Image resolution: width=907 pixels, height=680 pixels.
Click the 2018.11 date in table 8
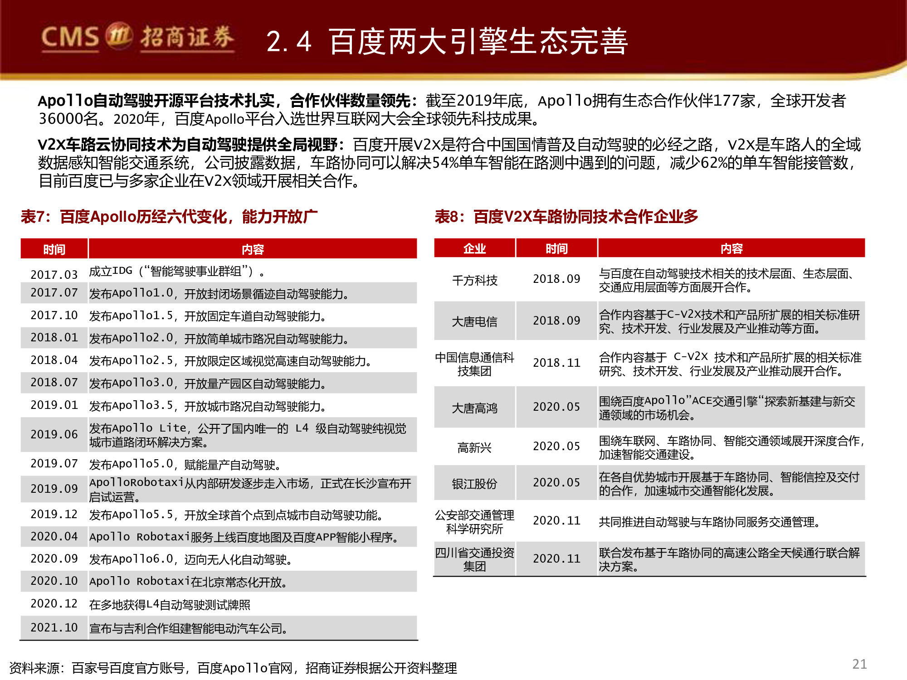point(556,363)
